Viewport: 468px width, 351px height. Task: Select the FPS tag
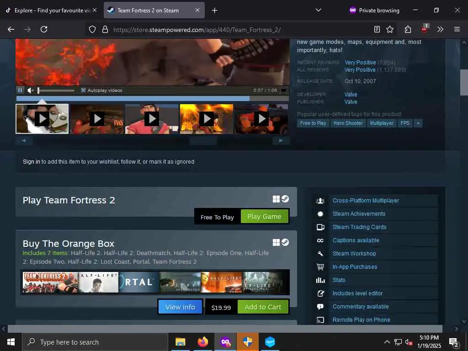point(405,123)
